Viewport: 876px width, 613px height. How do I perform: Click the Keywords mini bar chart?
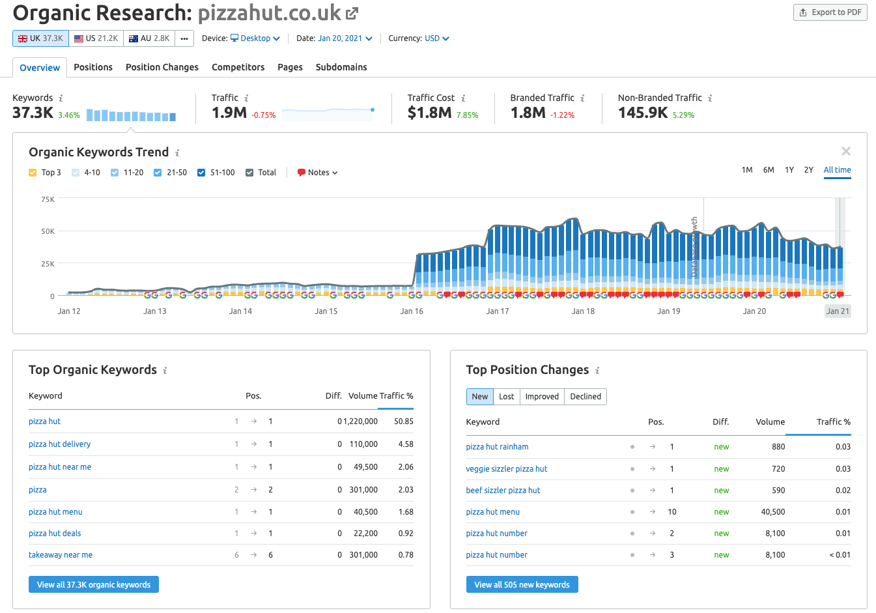tap(131, 115)
